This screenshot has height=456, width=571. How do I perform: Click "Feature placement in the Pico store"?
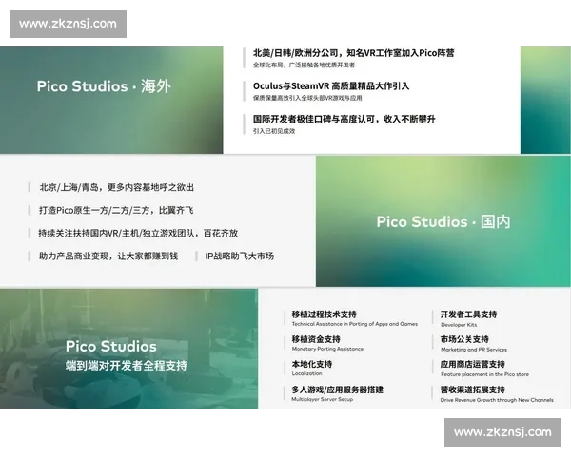coord(484,374)
